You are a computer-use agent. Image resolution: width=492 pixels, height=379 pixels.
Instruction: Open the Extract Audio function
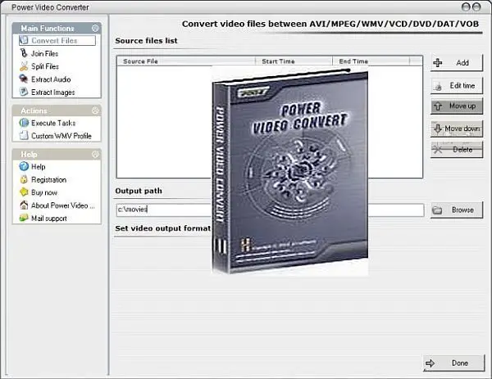pos(51,79)
